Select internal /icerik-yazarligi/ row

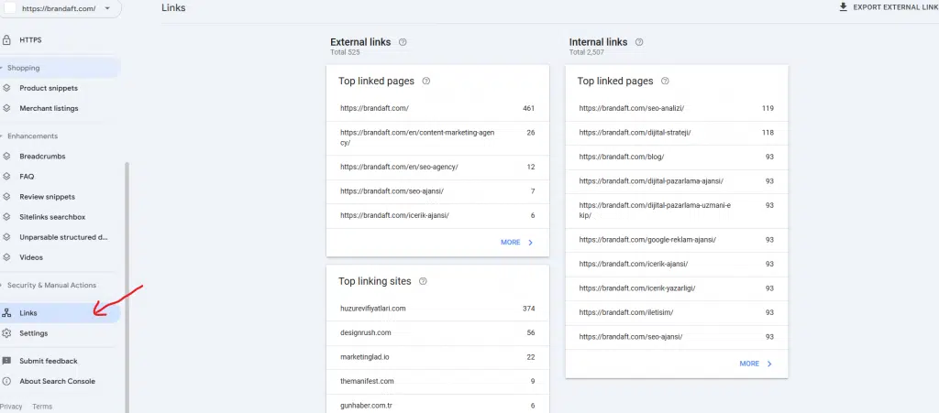click(x=677, y=288)
